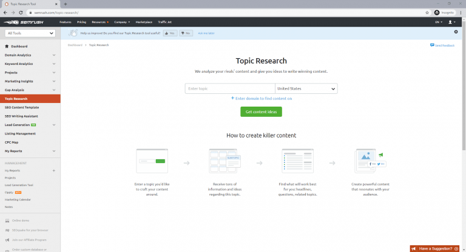Click the browser forward arrow
This screenshot has width=466, height=252.
click(13, 13)
